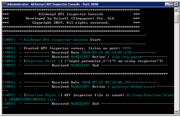Minimize the API Inspector Console window
This screenshot has width=180, height=117.
click(x=167, y=4)
